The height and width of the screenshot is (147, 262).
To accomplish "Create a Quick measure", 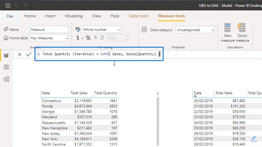I will [x=242, y=32].
